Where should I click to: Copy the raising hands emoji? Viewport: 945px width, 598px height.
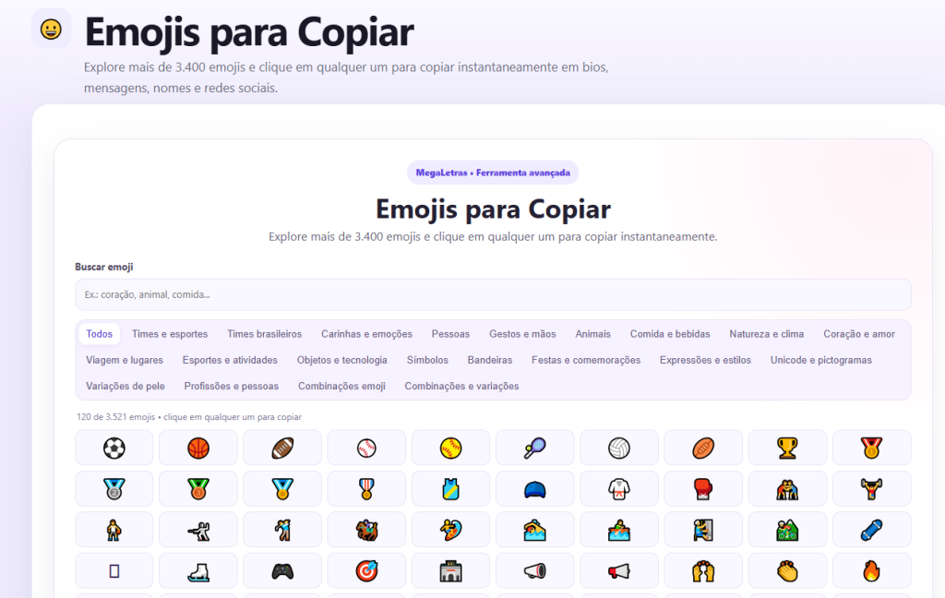[x=703, y=571]
